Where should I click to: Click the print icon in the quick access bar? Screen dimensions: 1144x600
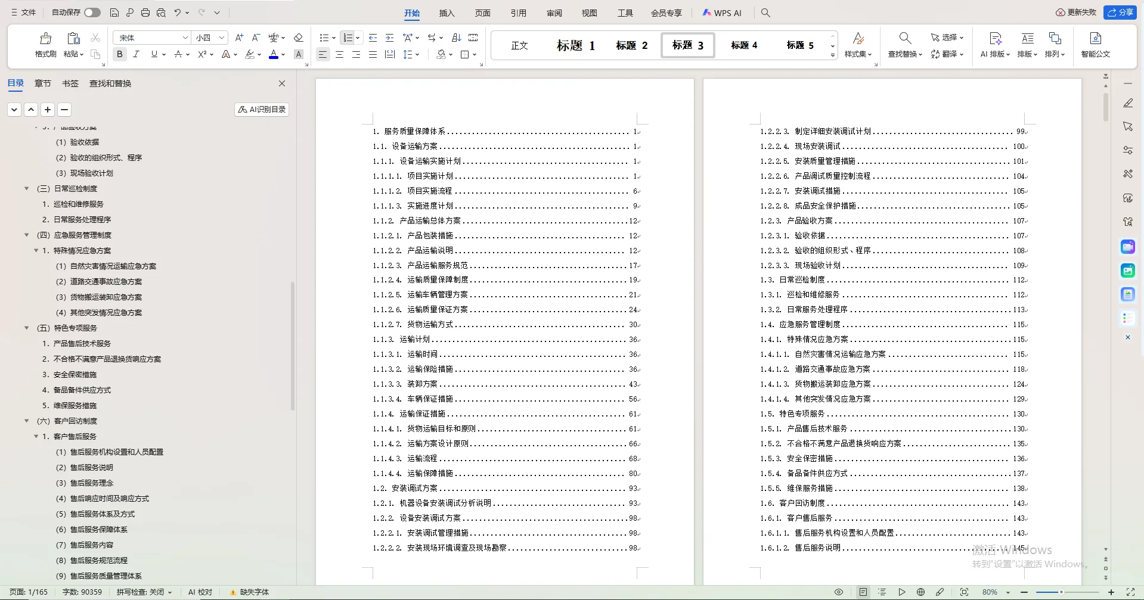(x=145, y=13)
